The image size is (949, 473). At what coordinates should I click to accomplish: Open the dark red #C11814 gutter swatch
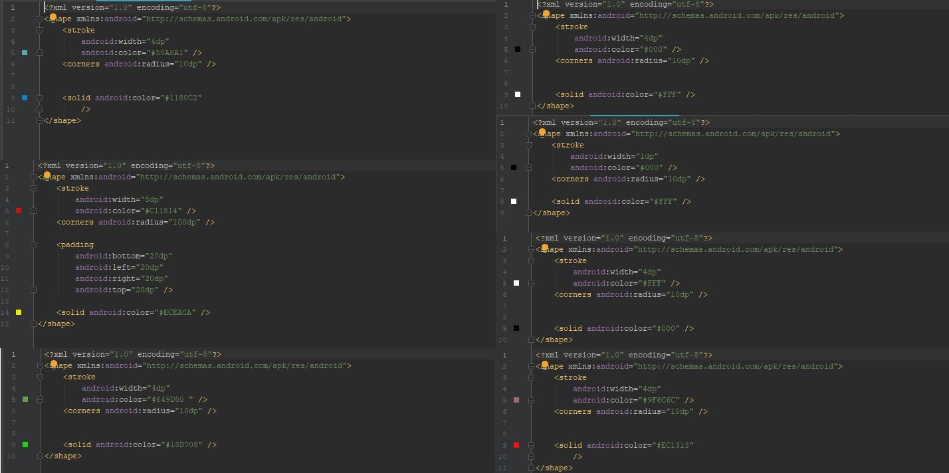pos(19,211)
